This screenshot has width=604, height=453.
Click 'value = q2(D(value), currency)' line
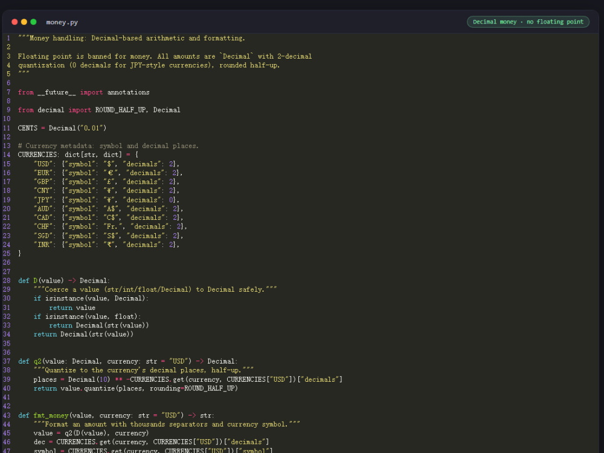pos(91,433)
